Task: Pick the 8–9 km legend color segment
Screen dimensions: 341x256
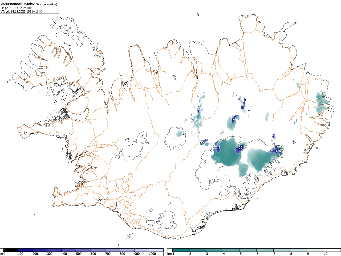Action: pyautogui.click(x=298, y=250)
